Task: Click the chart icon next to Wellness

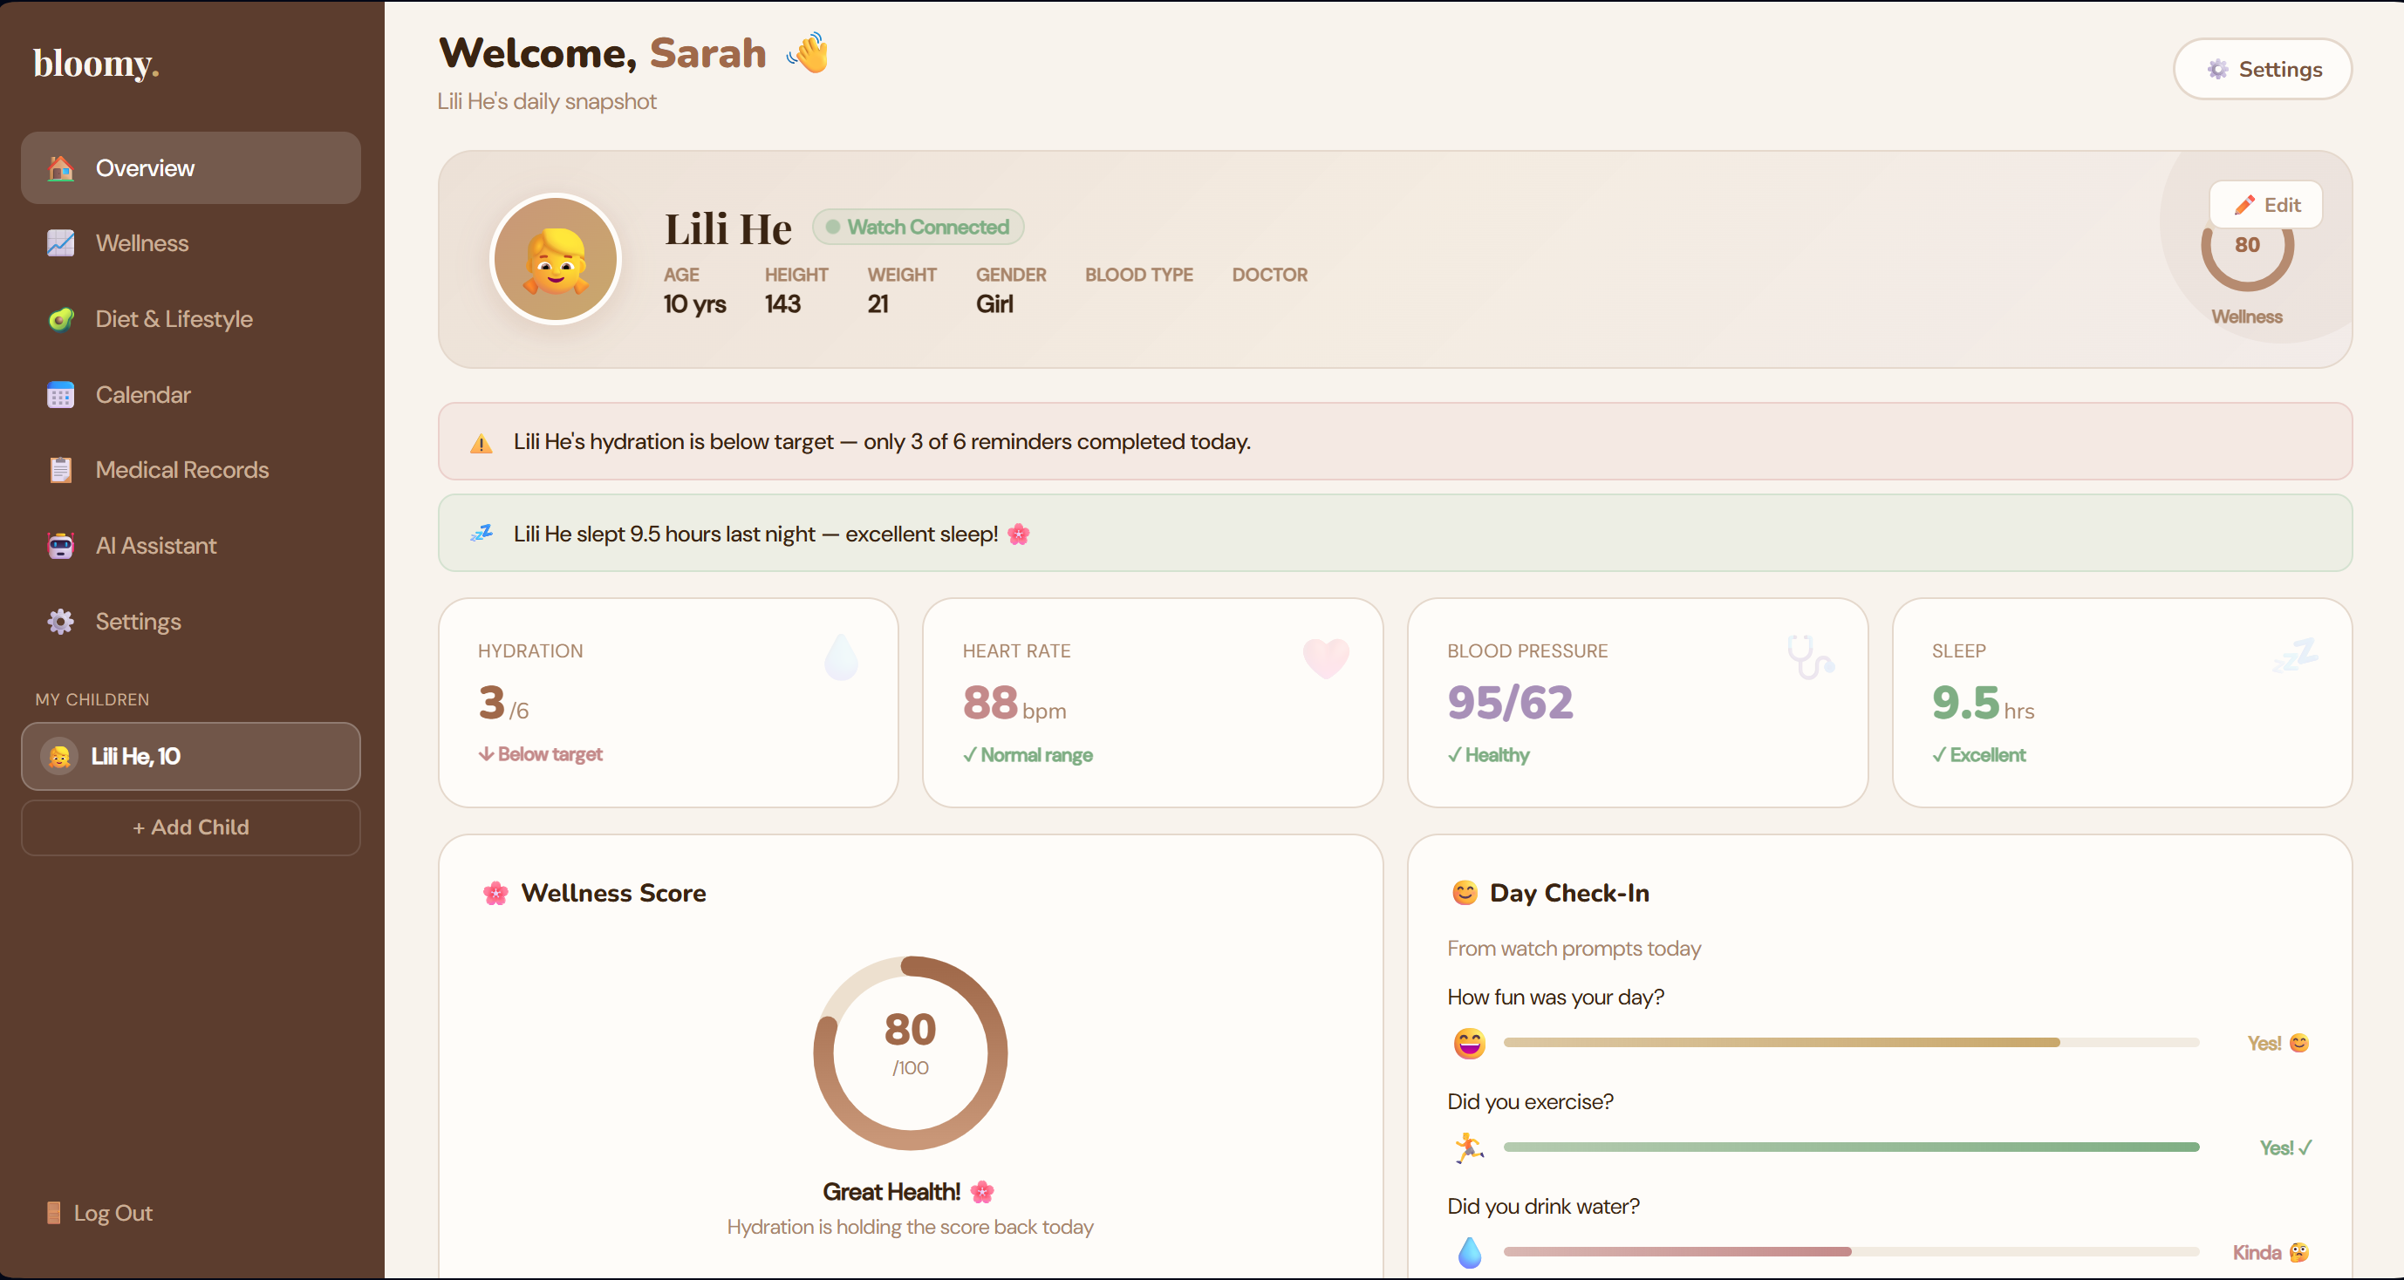Action: (x=61, y=243)
